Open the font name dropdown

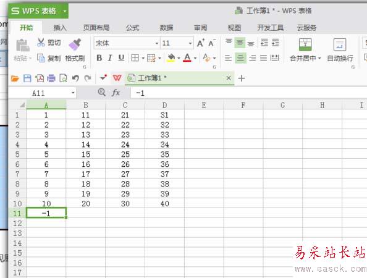pyautogui.click(x=157, y=43)
